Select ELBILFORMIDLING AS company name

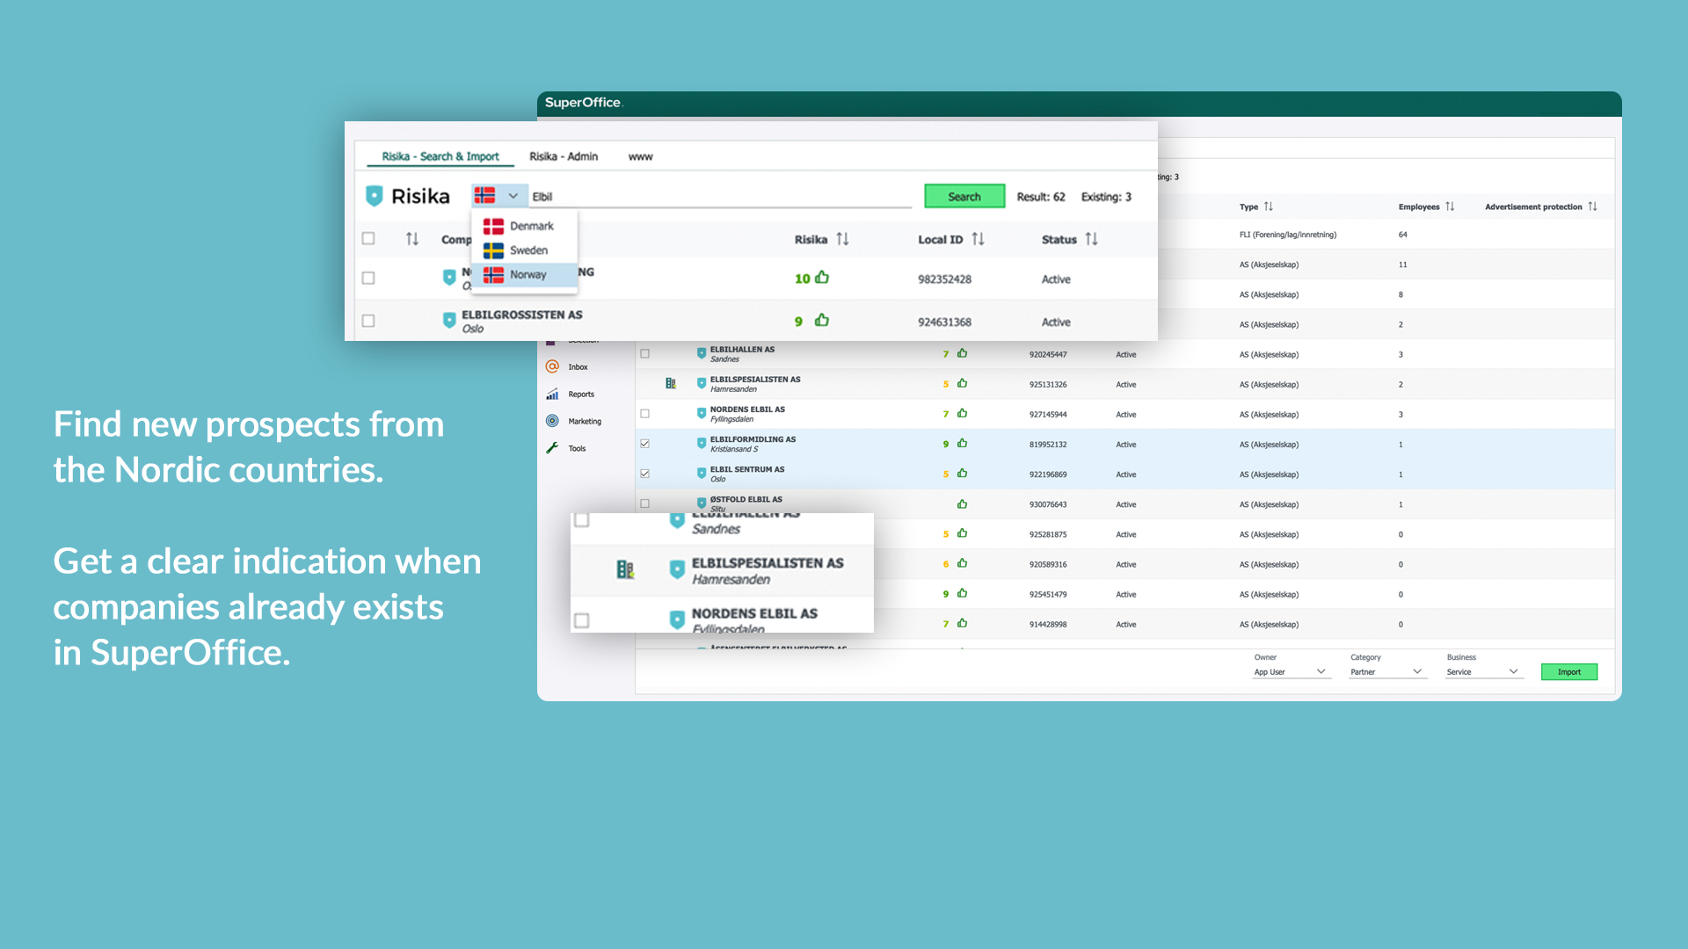click(x=753, y=439)
